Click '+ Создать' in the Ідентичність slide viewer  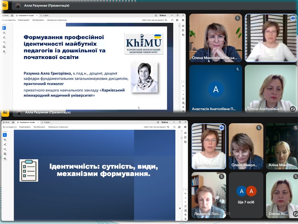45,122
